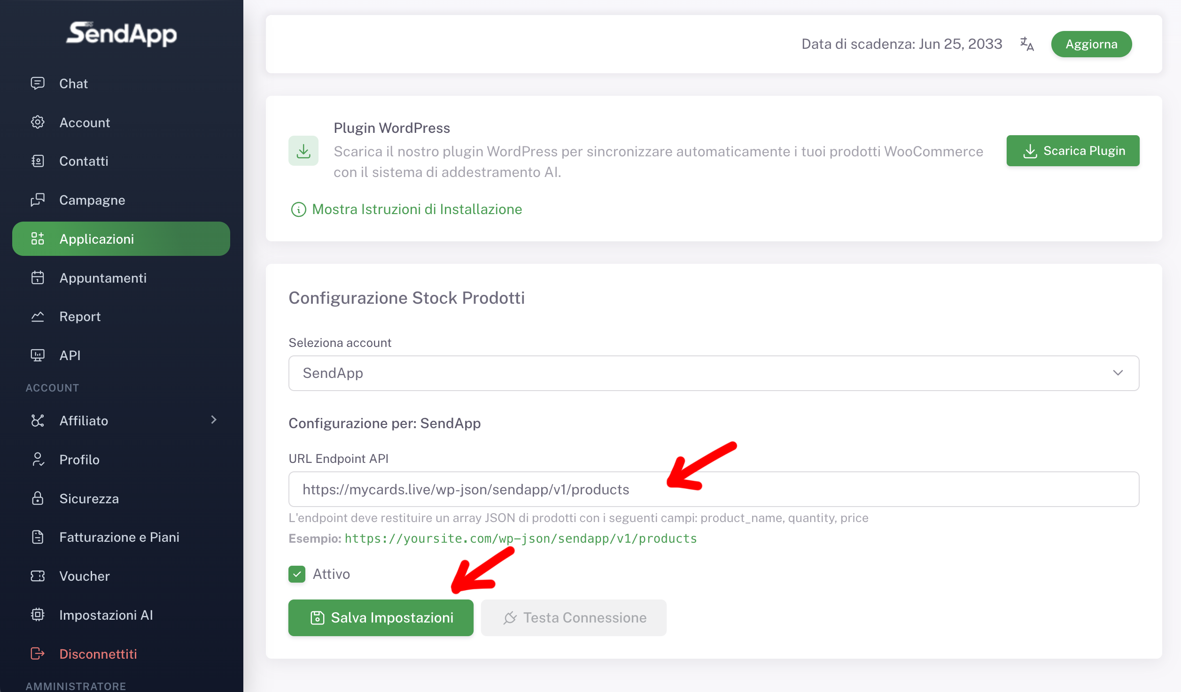Open the Seleziona account dropdown

coord(713,373)
